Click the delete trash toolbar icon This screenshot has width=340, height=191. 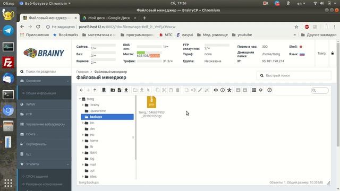tap(177, 90)
